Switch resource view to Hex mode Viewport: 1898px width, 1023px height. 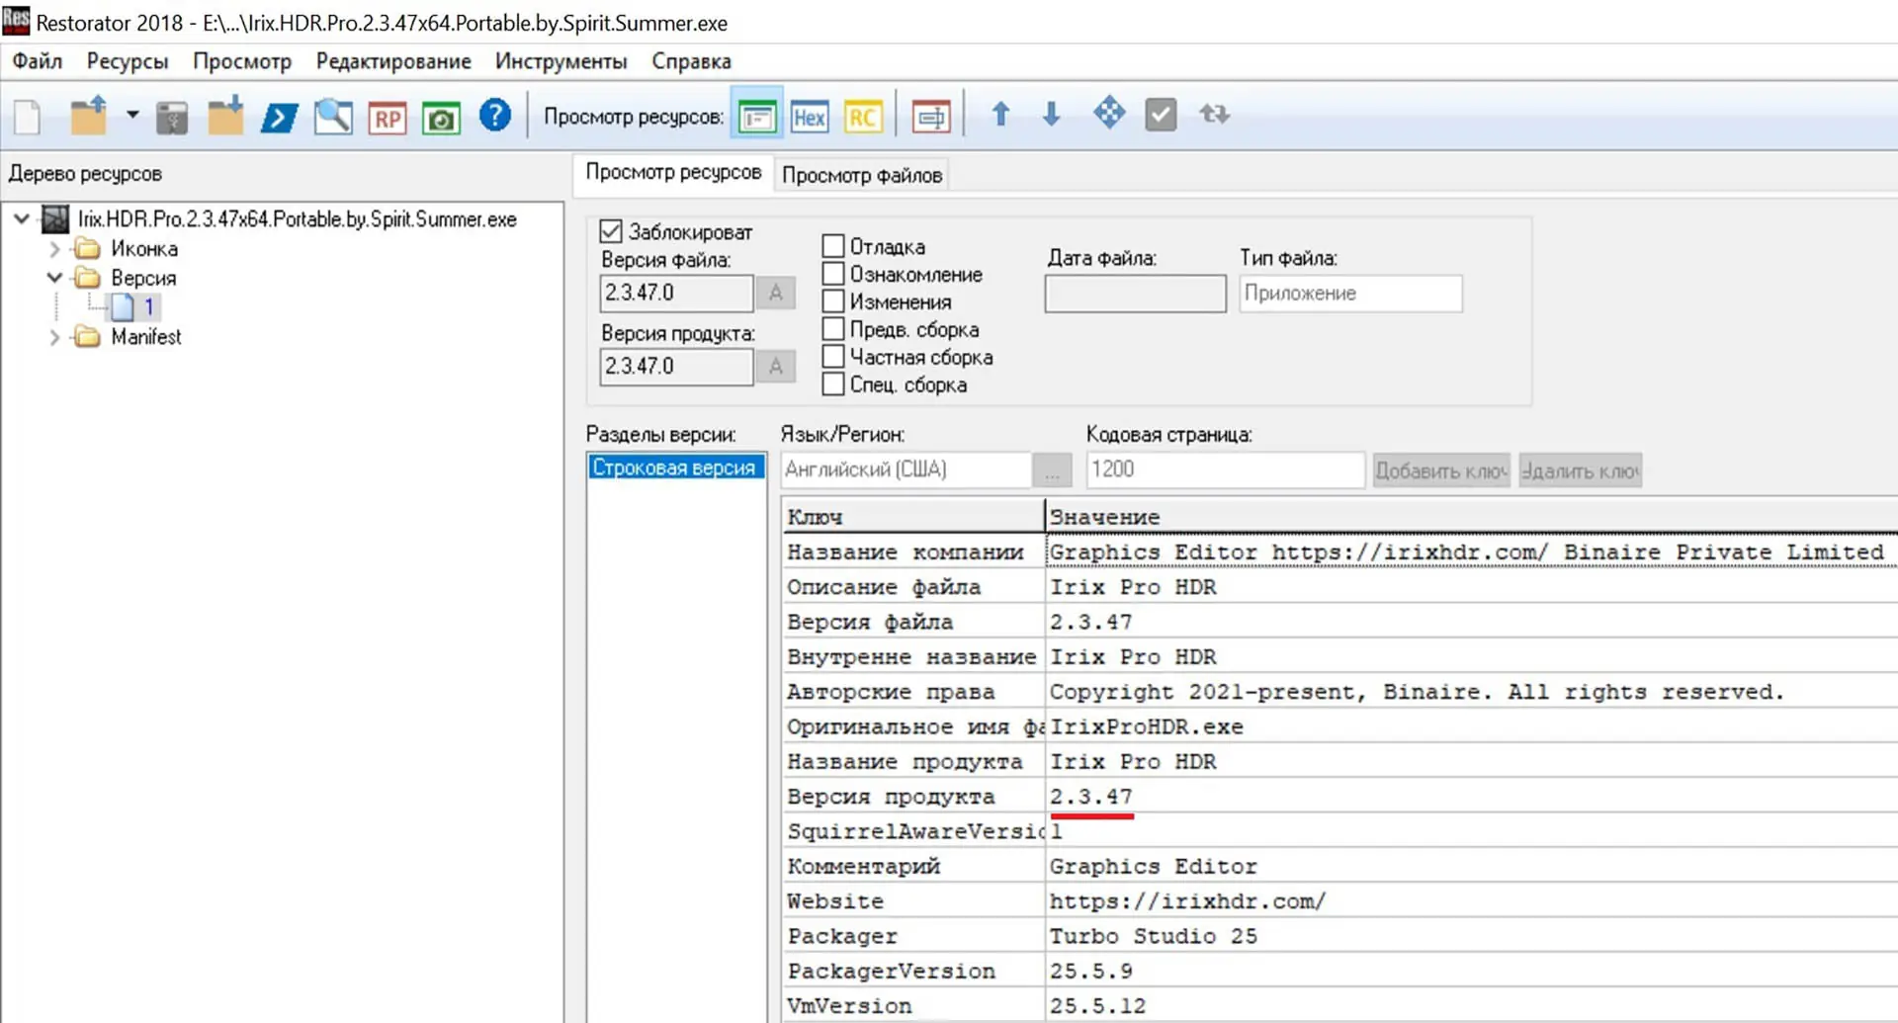pos(810,116)
